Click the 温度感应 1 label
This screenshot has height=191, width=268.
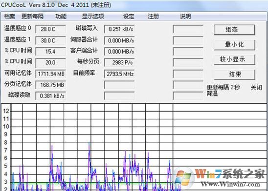click(18, 39)
